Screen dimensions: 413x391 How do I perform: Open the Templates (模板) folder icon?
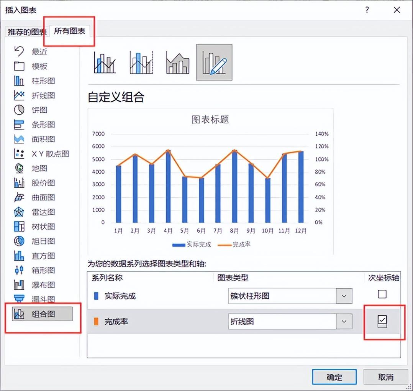point(19,66)
